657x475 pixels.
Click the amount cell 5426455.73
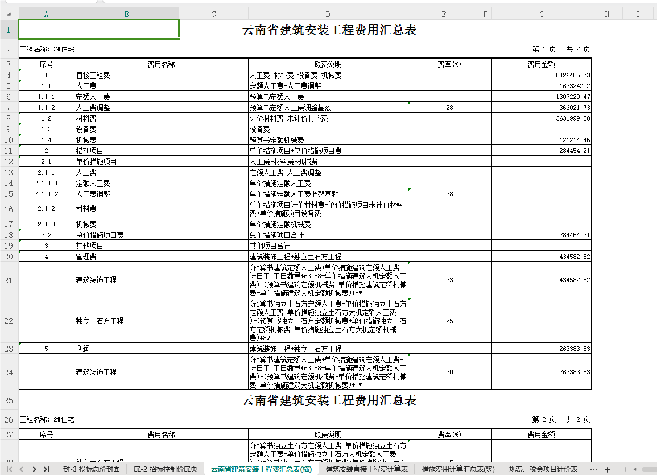tap(542, 76)
